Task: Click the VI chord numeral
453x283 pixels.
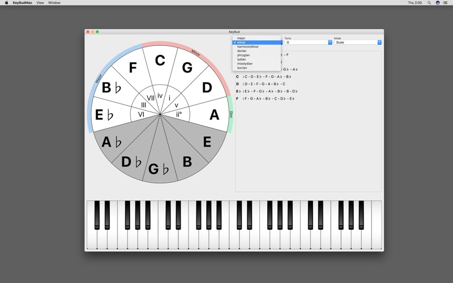Action: pos(141,114)
